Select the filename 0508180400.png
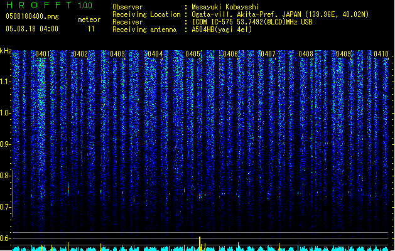The width and height of the screenshot is (395, 251). [32, 16]
